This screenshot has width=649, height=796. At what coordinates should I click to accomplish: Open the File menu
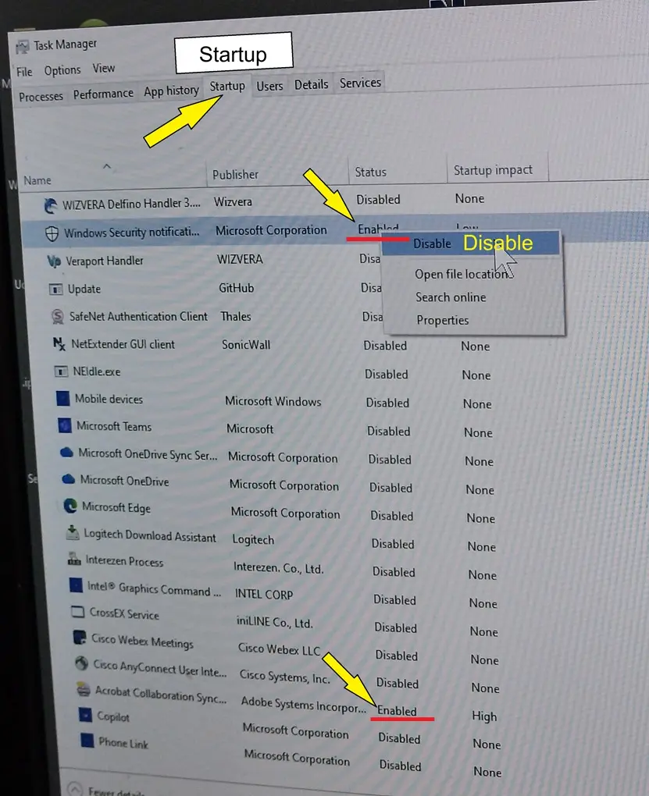(24, 72)
